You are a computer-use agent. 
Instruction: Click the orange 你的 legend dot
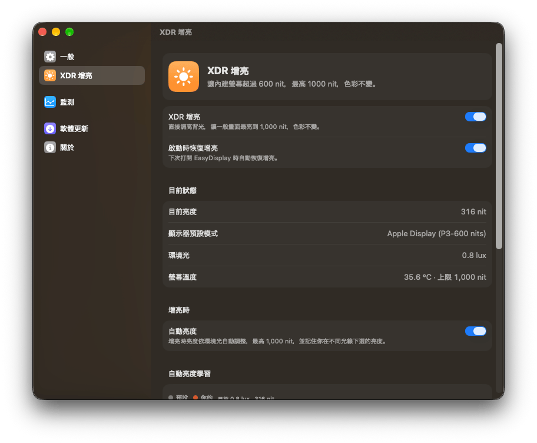(x=195, y=398)
